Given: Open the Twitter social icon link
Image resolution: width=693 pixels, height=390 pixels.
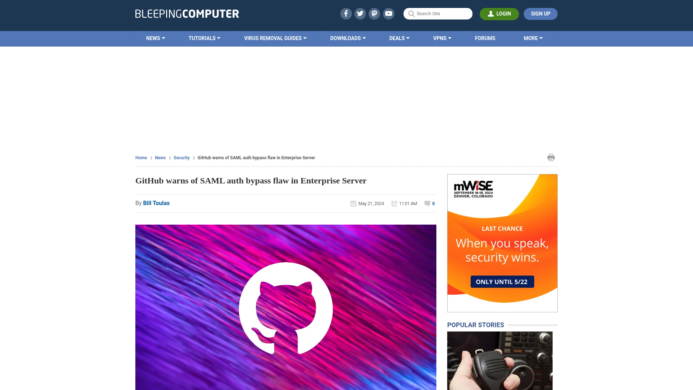Looking at the screenshot, I should coord(360,13).
